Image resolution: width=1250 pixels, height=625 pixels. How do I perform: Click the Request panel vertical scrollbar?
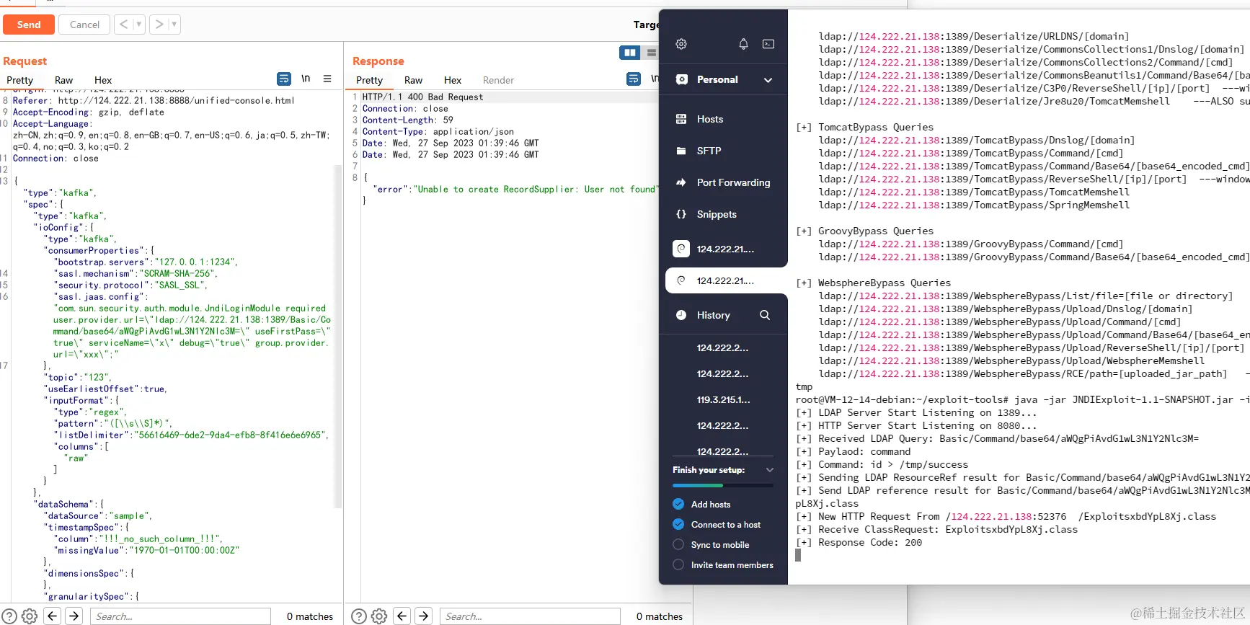(338, 335)
